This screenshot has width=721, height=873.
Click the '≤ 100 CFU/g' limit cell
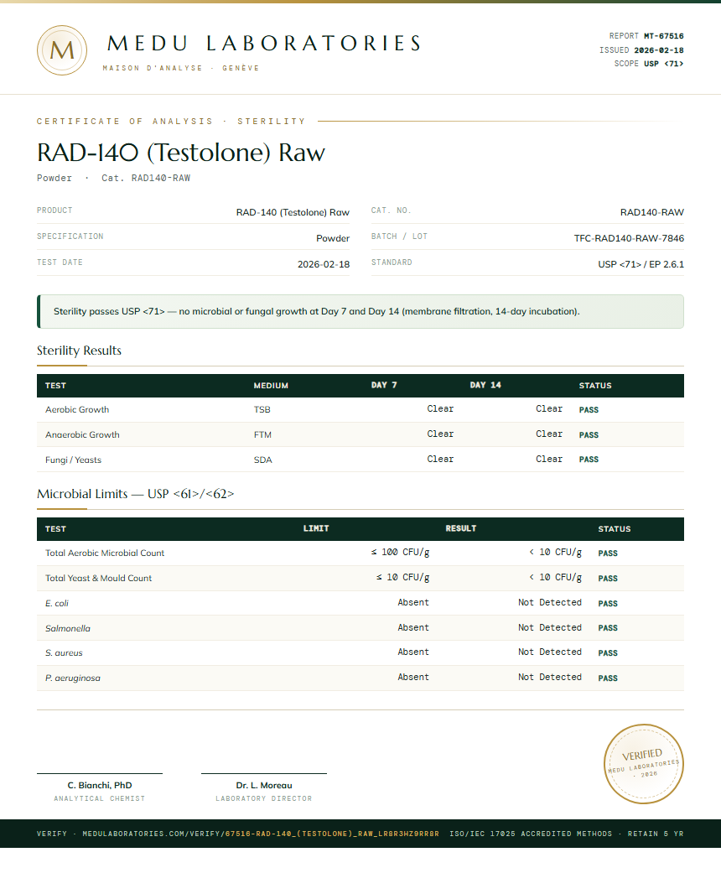point(400,552)
